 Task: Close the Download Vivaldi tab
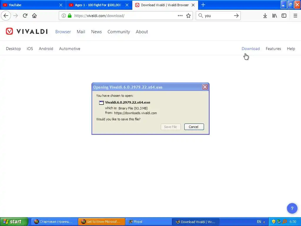point(193,5)
